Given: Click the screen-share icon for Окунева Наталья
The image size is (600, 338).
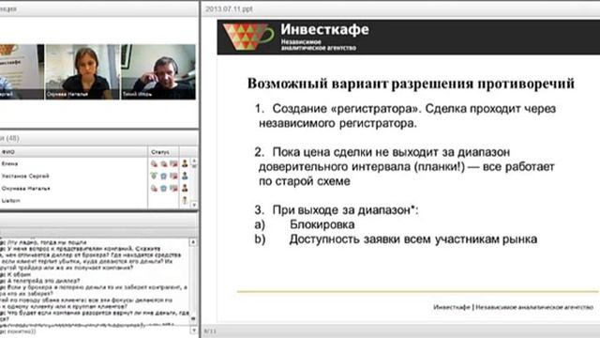Looking at the screenshot, I should pos(173,188).
